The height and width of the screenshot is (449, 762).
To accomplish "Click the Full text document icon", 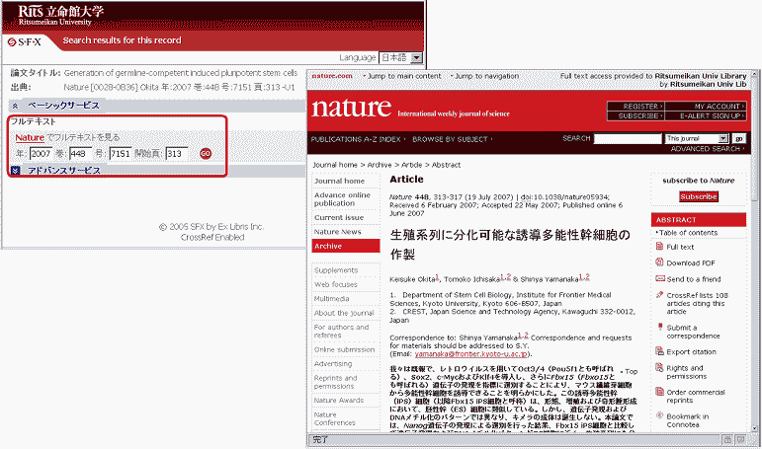I will (x=659, y=246).
